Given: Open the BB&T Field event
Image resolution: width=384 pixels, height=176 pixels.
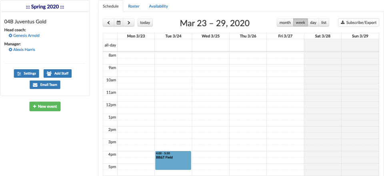Looking at the screenshot, I should pos(173,160).
